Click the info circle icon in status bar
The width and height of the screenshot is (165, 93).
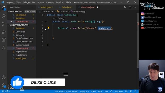(126, 91)
